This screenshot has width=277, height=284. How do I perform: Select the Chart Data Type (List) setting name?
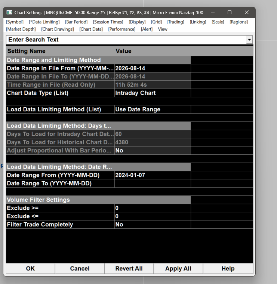(60, 93)
